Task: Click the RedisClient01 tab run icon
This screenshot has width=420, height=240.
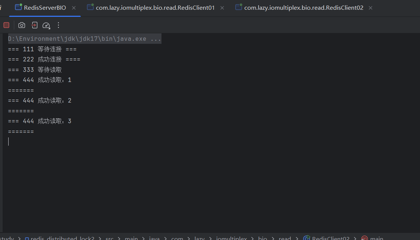Action: [x=90, y=7]
